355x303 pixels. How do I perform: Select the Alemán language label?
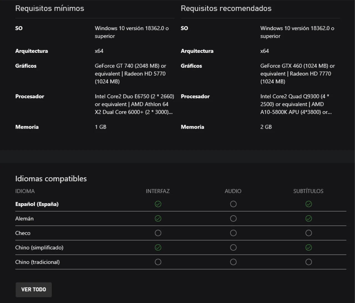(x=24, y=219)
